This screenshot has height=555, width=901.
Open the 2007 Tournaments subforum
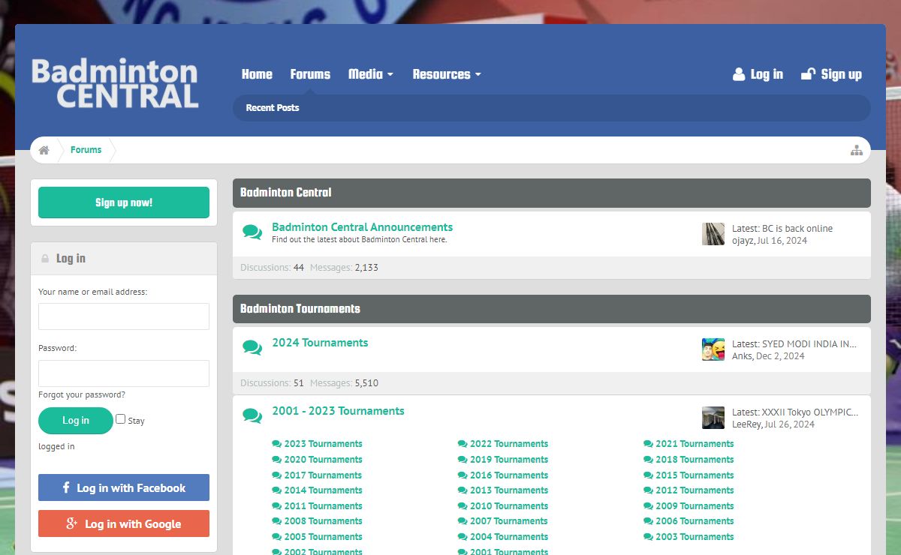509,521
